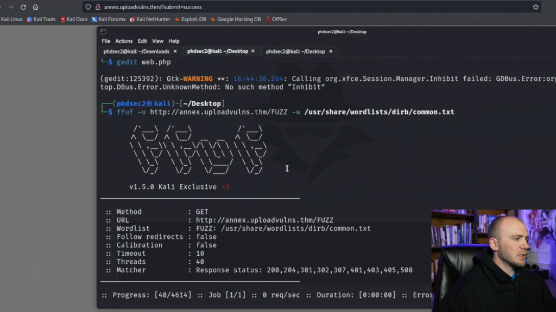Open the Kali Tools bookmark
The width and height of the screenshot is (556, 312).
(41, 19)
